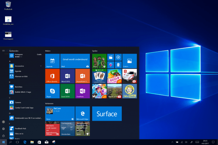The height and width of the screenshot is (145, 218).
Task: Open Agenda in the app list
Action: tap(26, 71)
